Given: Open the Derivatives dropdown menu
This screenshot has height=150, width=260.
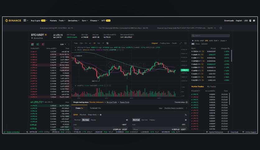Looking at the screenshot, I should tap(74, 21).
